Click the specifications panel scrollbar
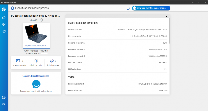208x111 pixels. pos(170,31)
